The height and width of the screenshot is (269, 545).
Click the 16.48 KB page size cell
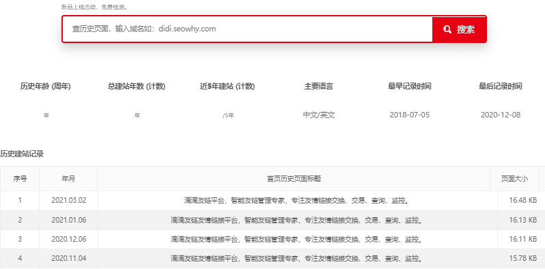tap(522, 201)
